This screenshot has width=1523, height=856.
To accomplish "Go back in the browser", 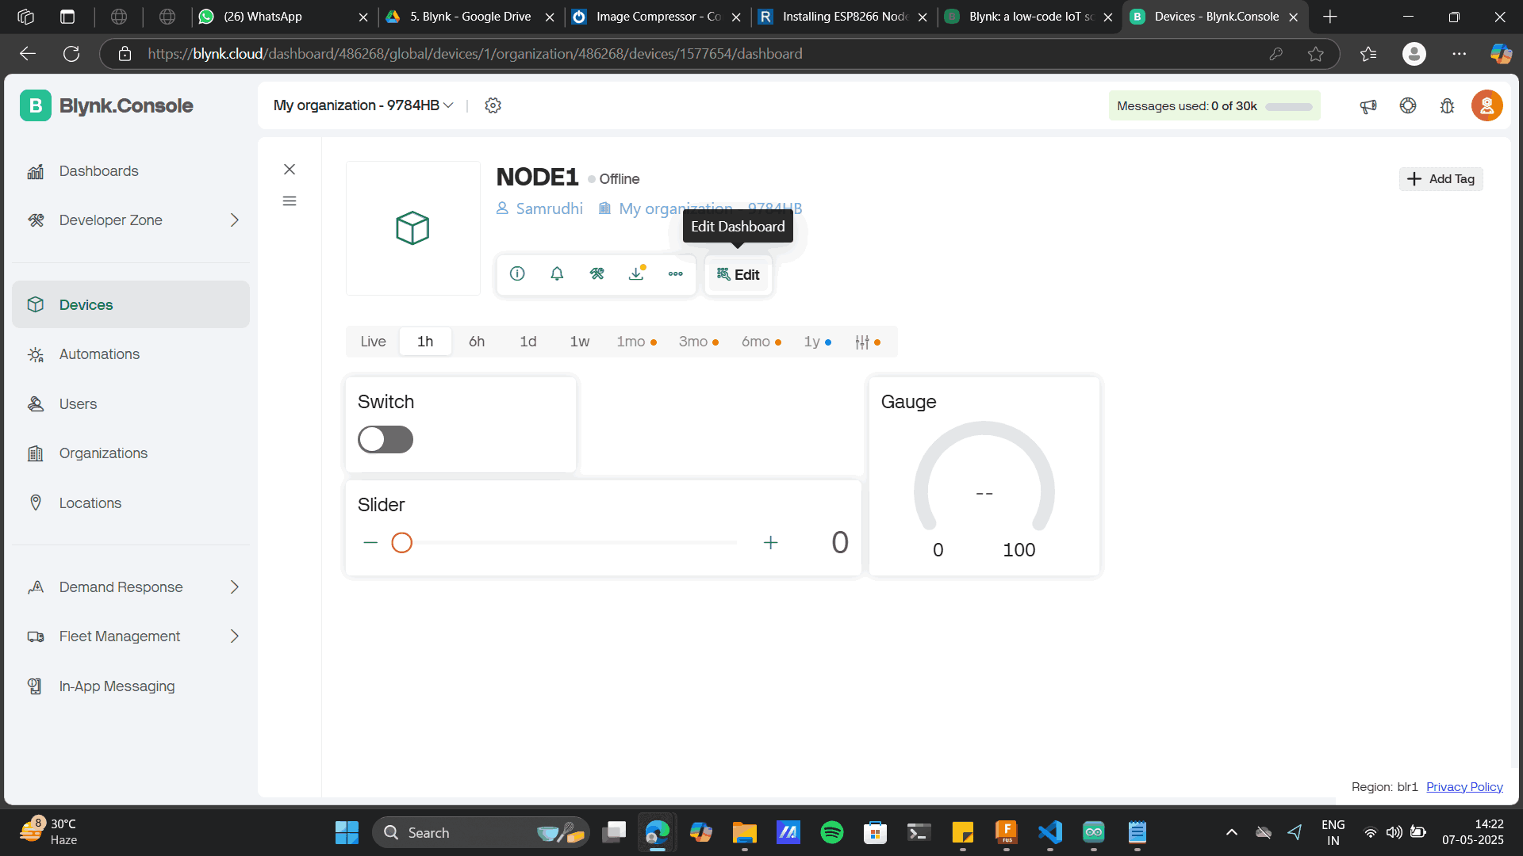I will 28,54.
